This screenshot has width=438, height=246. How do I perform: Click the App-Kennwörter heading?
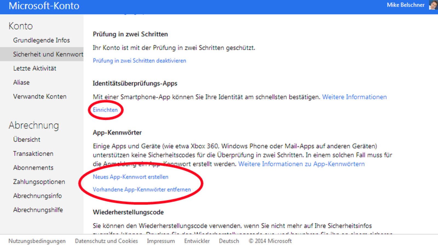pyautogui.click(x=117, y=133)
